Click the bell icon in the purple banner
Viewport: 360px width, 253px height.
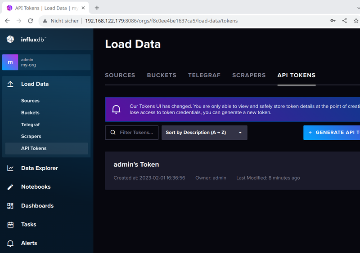116,109
